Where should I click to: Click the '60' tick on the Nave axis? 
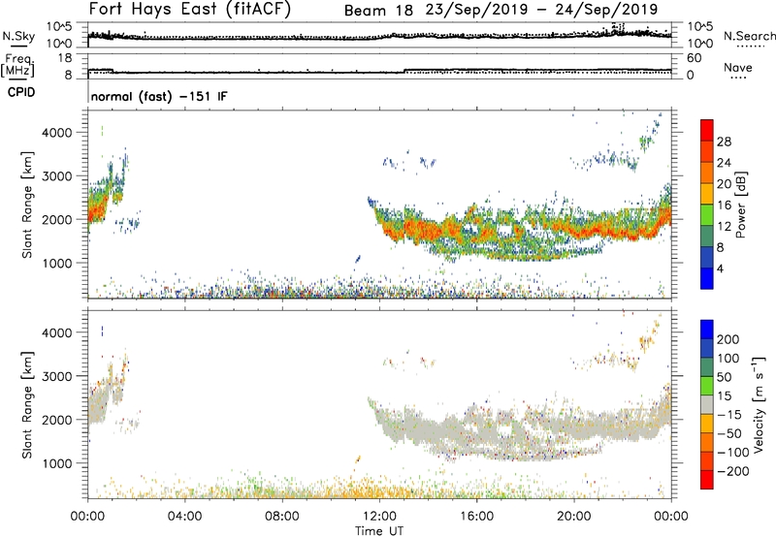(x=694, y=58)
